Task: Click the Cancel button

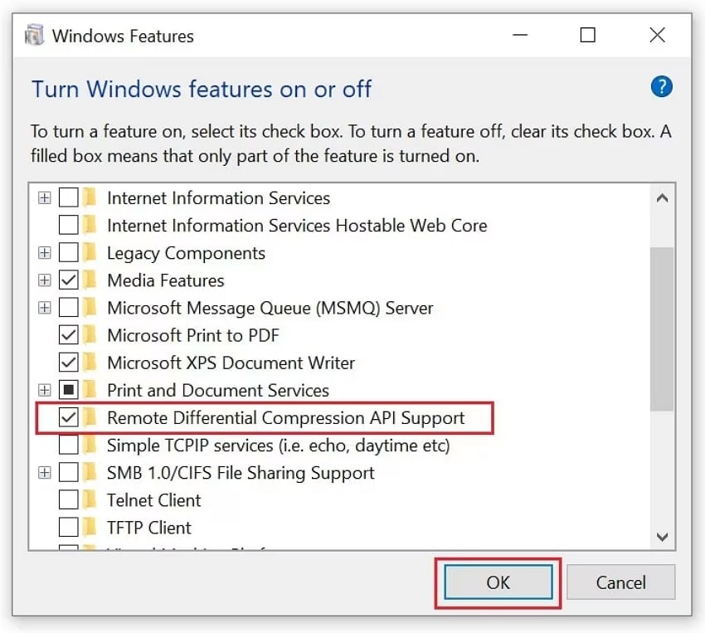Action: [x=620, y=582]
